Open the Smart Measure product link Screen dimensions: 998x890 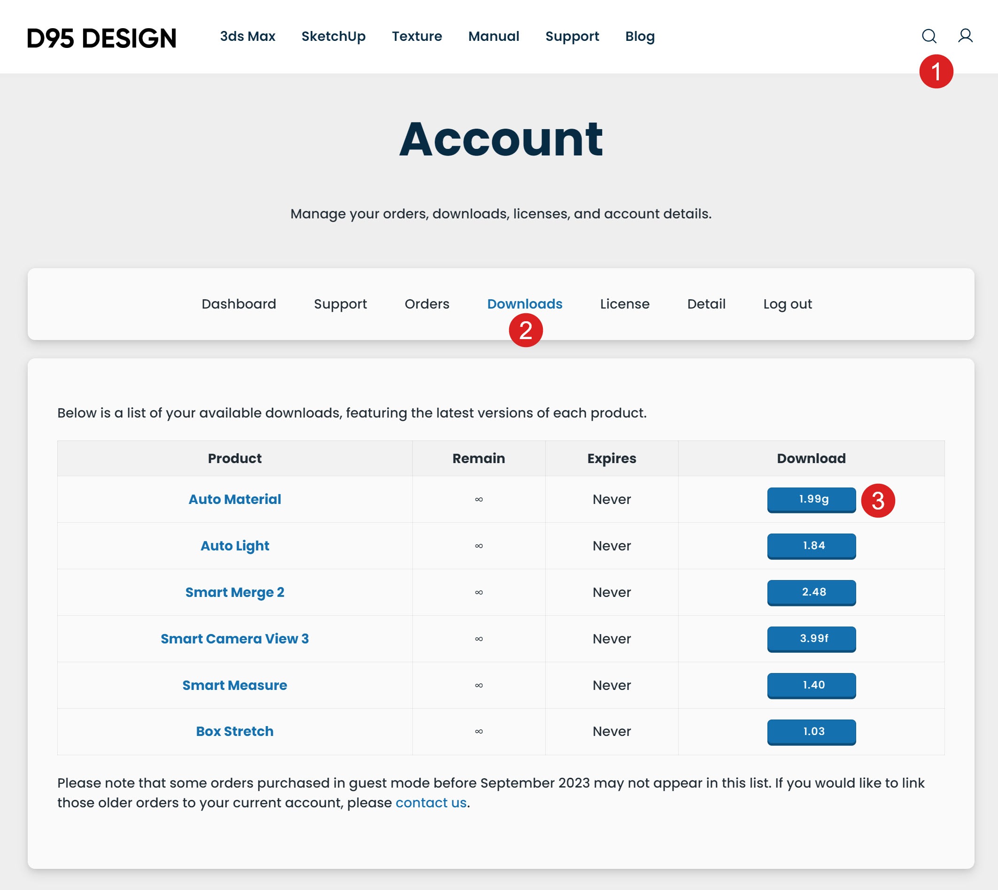(x=235, y=685)
